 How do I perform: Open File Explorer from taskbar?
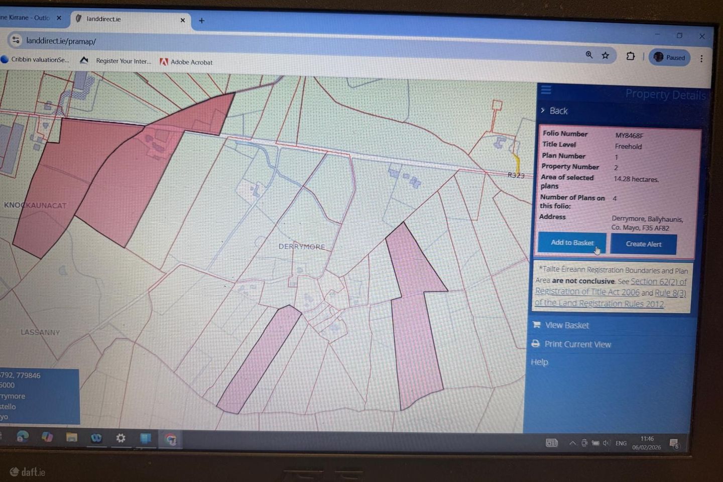click(x=72, y=437)
